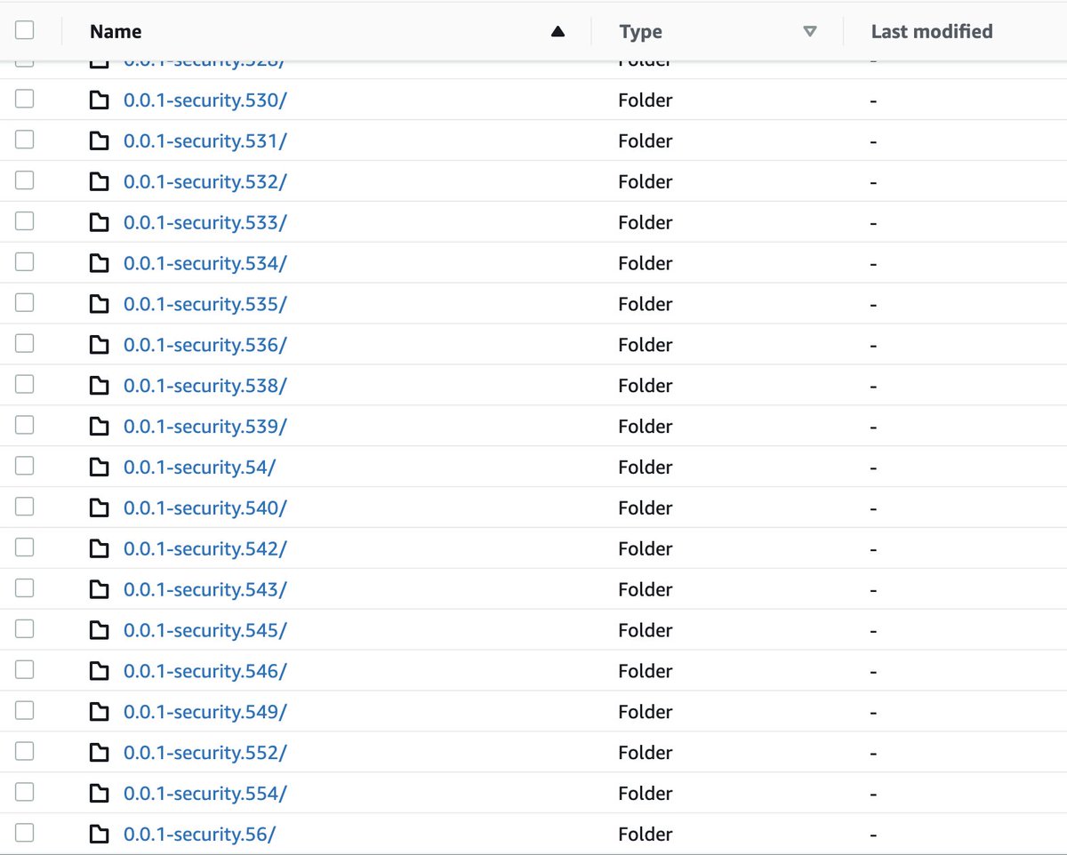Navigate into 0.0.1-security.546/ link
Image resolution: width=1067 pixels, height=855 pixels.
(x=205, y=672)
